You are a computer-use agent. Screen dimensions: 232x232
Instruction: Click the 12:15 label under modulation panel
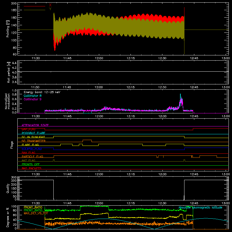131,116
